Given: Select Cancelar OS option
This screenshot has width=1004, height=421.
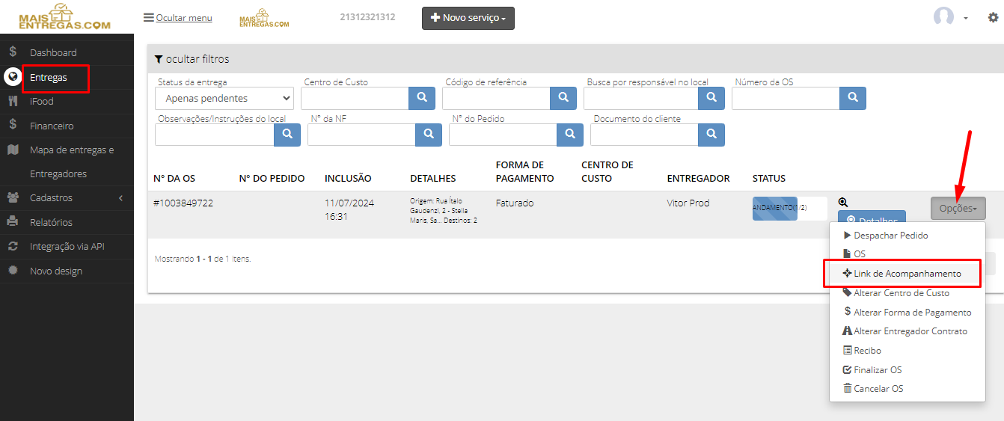Looking at the screenshot, I should click(x=872, y=389).
